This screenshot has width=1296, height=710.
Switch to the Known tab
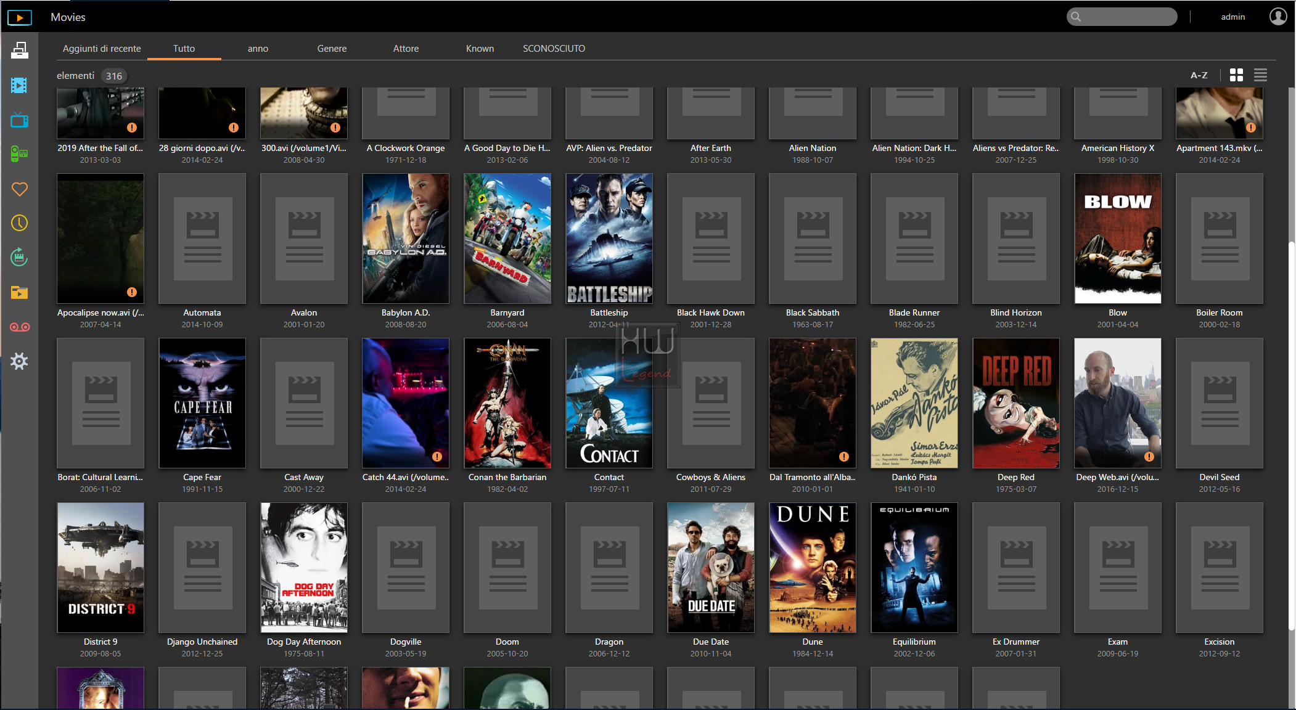point(480,48)
